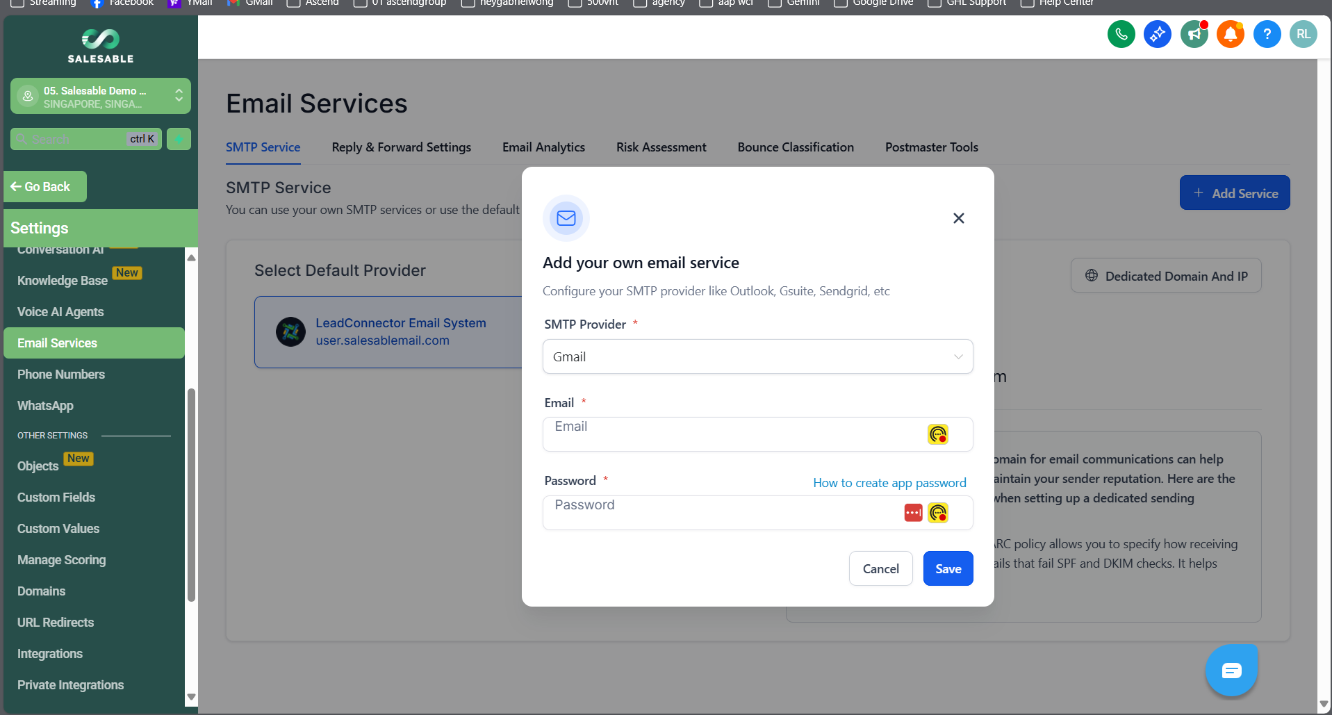The width and height of the screenshot is (1332, 715).
Task: Open Help Center bookmark in browser bar
Action: (x=1057, y=3)
